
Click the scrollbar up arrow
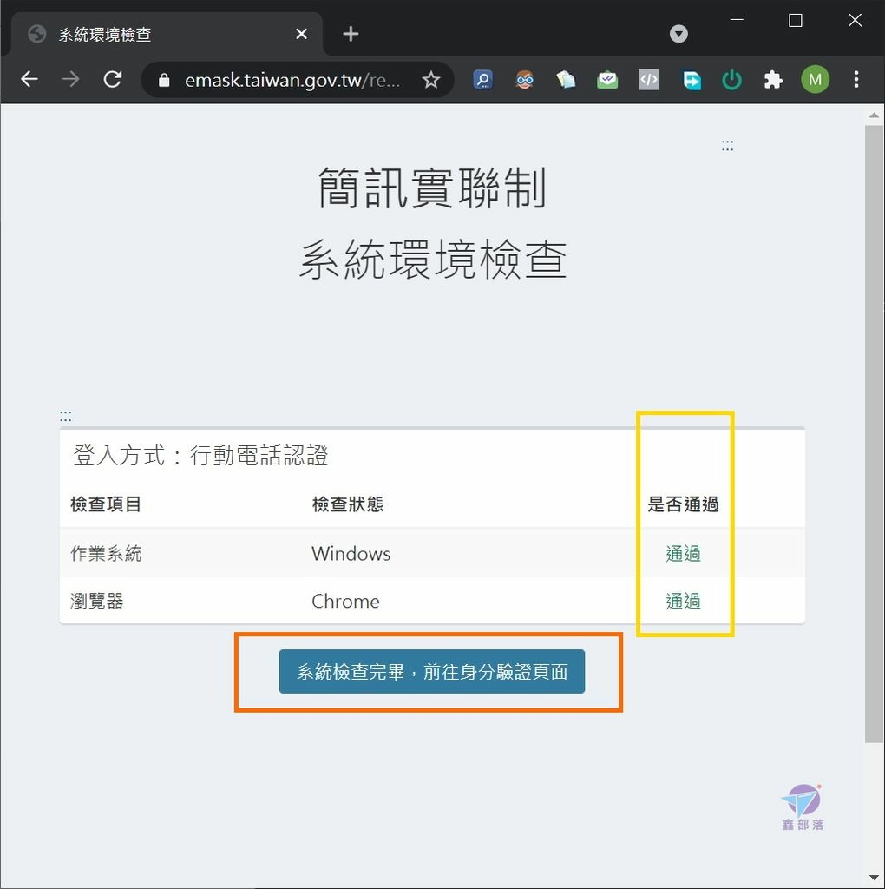[x=874, y=115]
